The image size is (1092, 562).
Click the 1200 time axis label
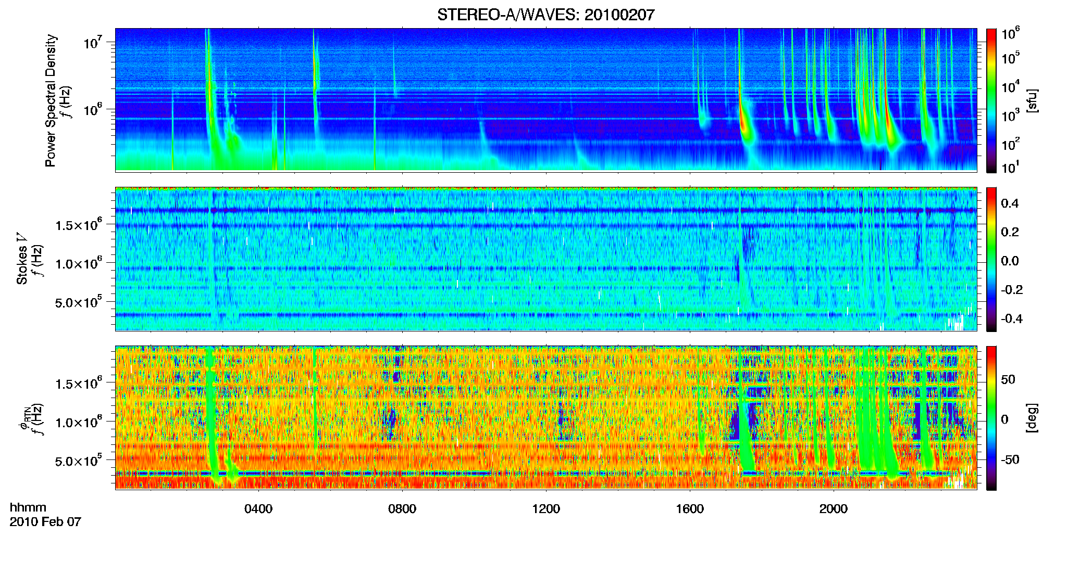546,509
